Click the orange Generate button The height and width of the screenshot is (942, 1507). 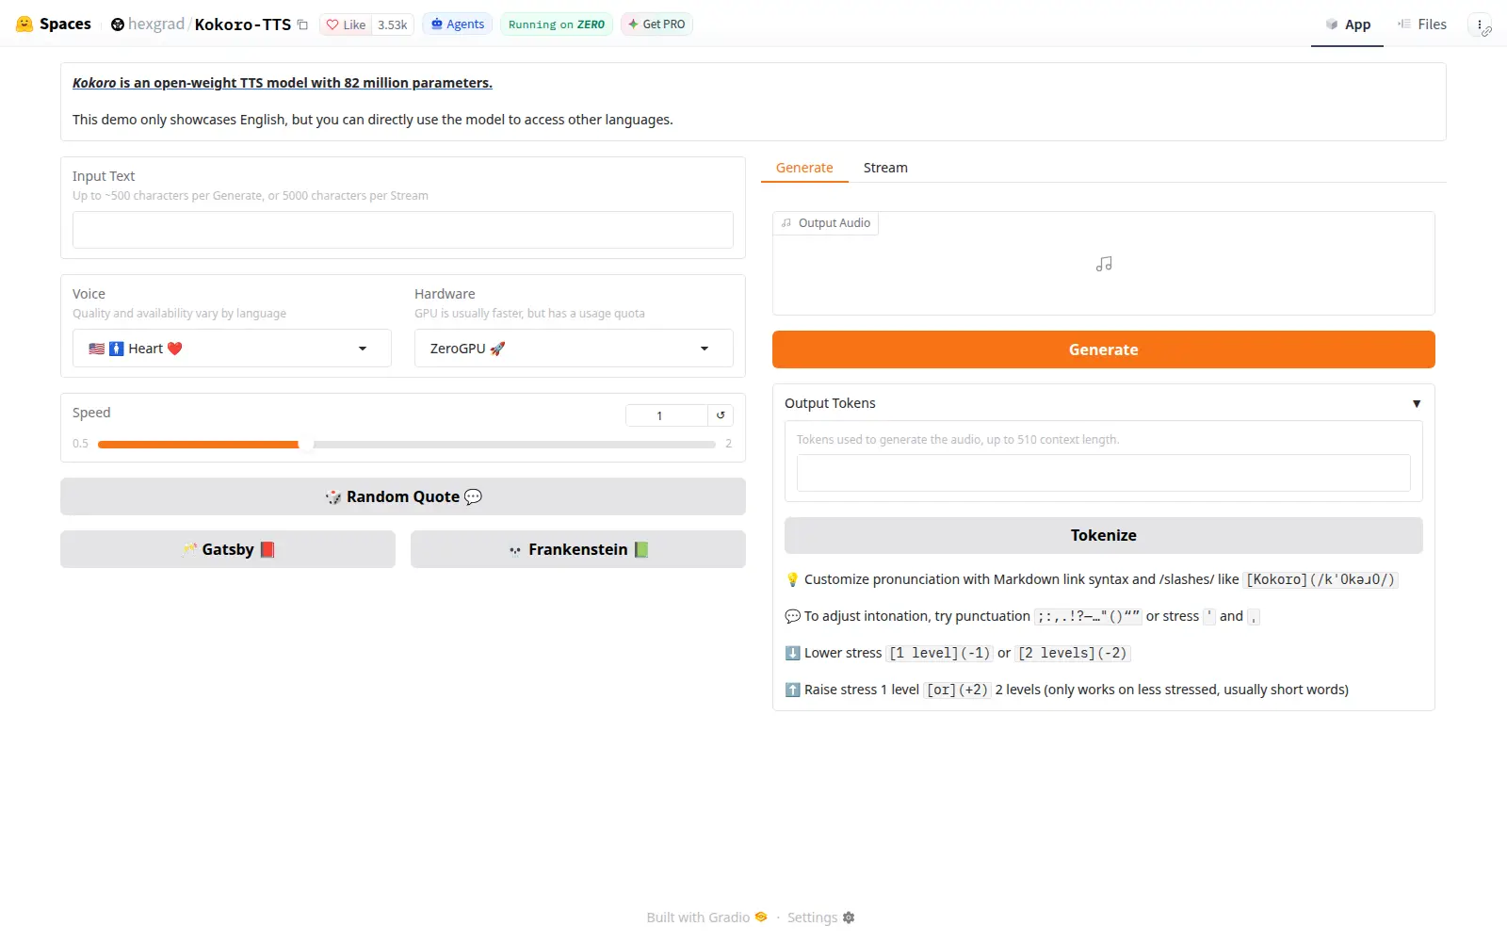pyautogui.click(x=1104, y=349)
